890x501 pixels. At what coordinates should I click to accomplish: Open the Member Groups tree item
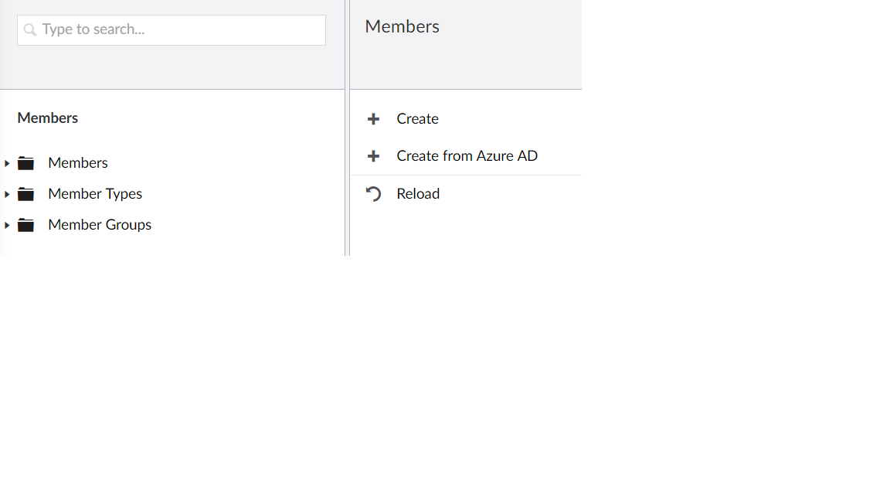[100, 225]
